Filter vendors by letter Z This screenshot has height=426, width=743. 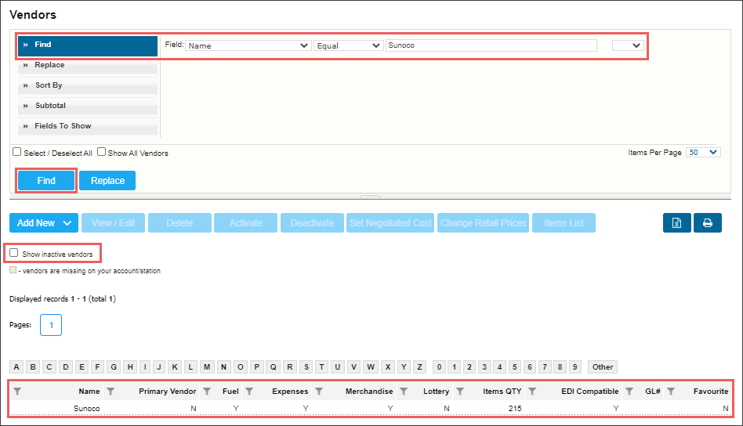pos(419,366)
